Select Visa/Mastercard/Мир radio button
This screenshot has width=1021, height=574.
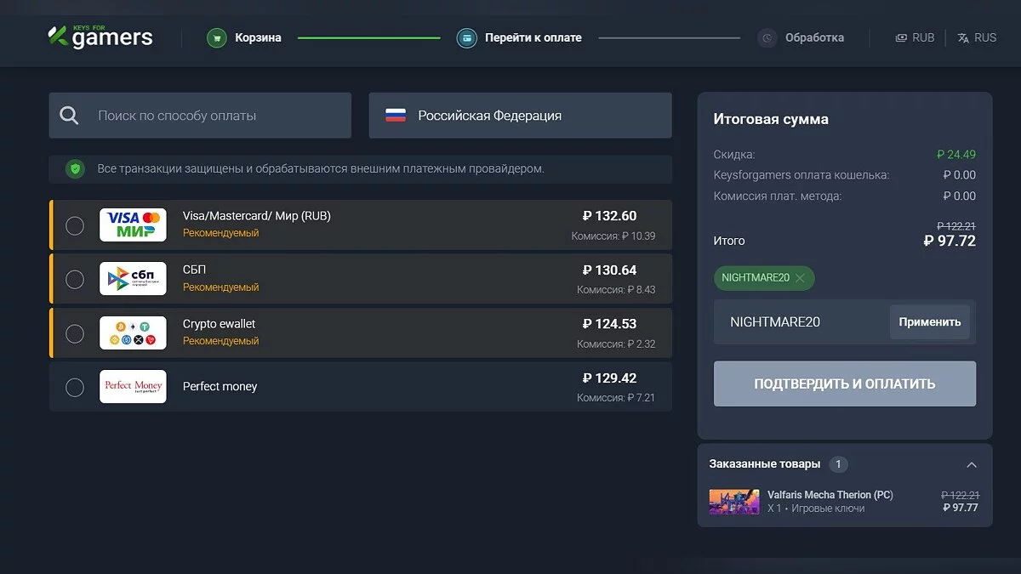(x=75, y=225)
